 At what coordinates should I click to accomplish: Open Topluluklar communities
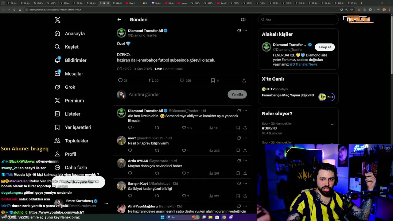pos(71,141)
